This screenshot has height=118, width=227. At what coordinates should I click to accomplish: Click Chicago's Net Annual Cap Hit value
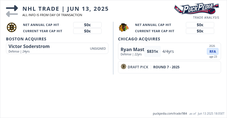[200, 25]
